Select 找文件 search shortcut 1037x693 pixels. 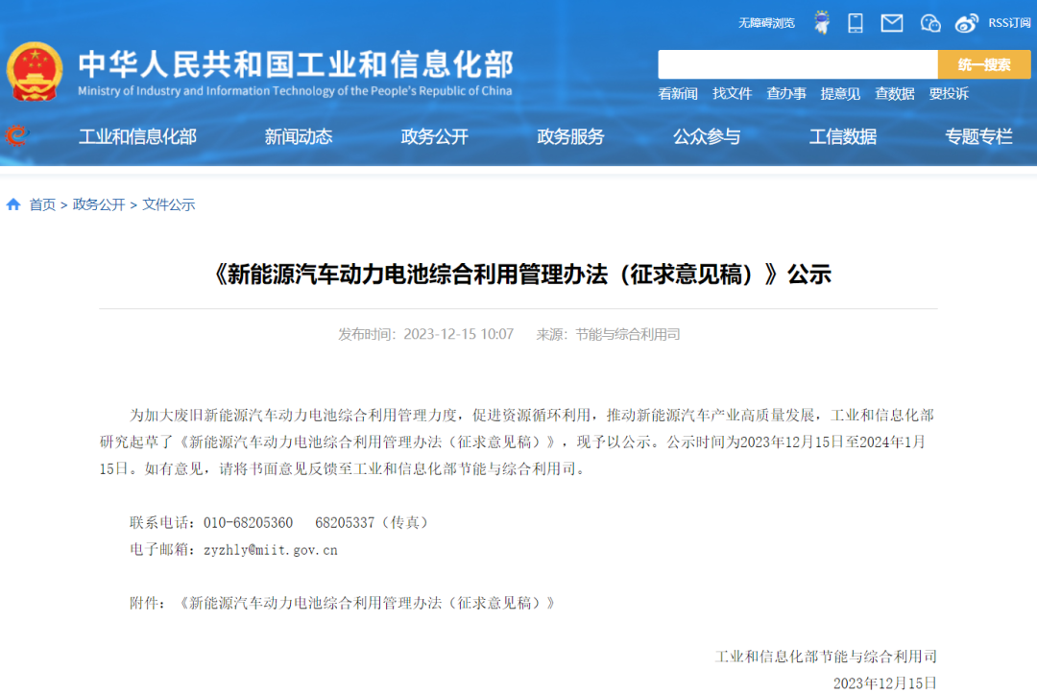point(732,94)
